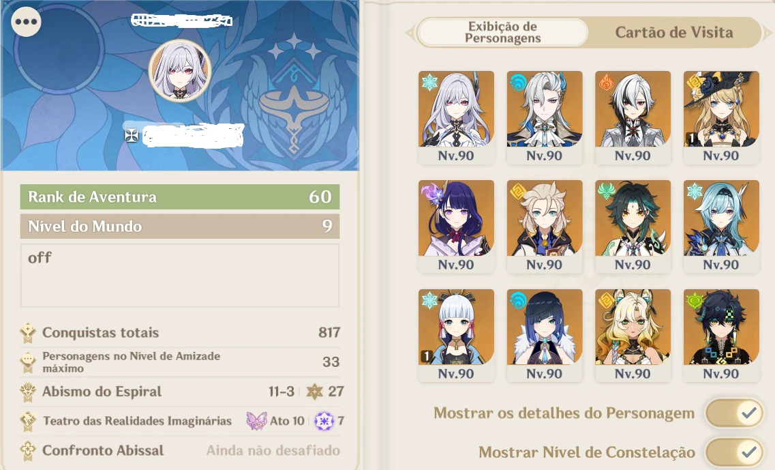Click the Conquistas totais trophy icon
775x470 pixels.
pos(28,333)
